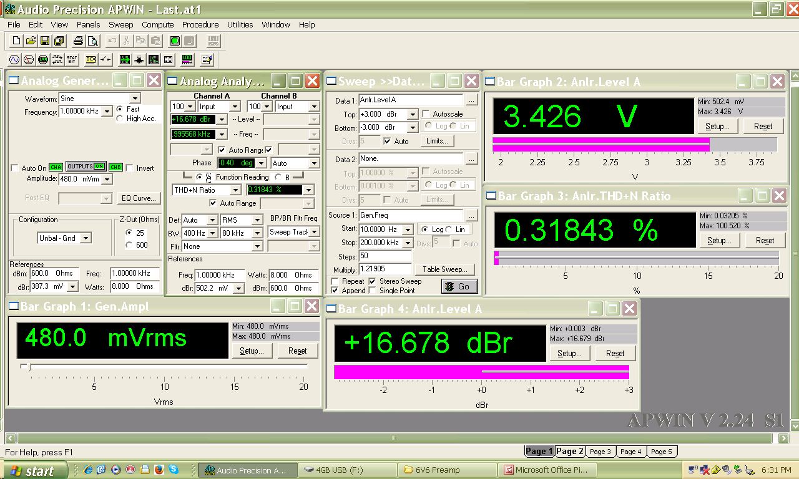Click the black down-arrow toolbar icon
This screenshot has width=799, height=479.
point(139,60)
